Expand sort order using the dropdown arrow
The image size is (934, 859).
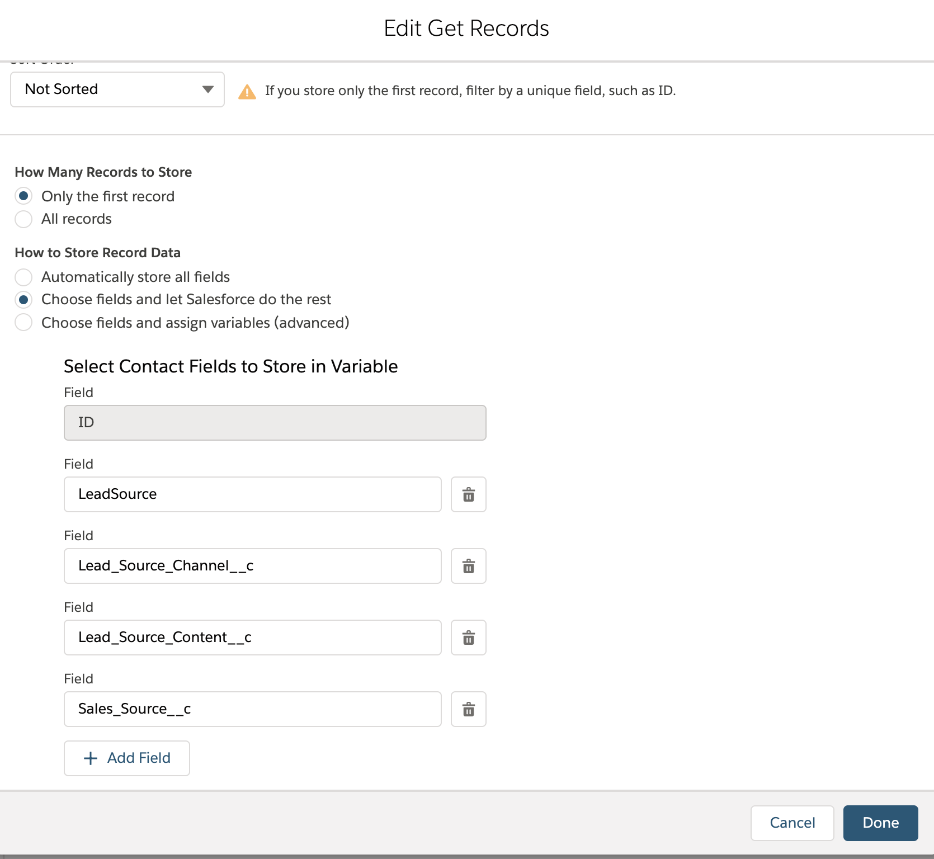pos(208,89)
